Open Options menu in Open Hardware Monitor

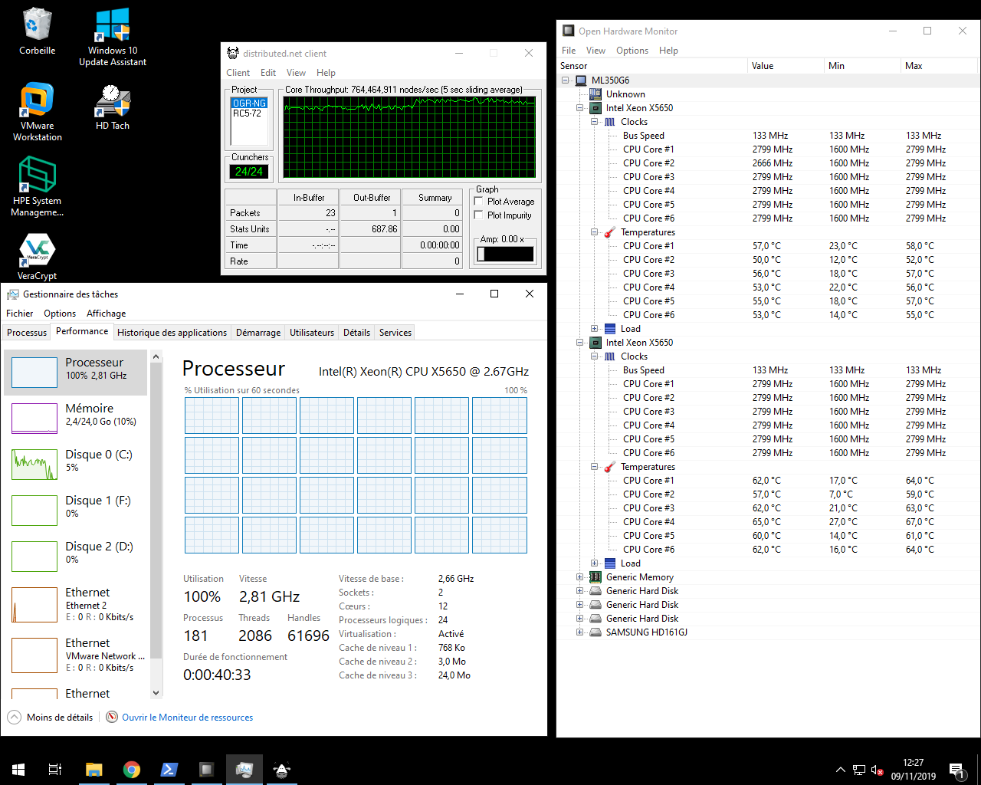coord(632,51)
